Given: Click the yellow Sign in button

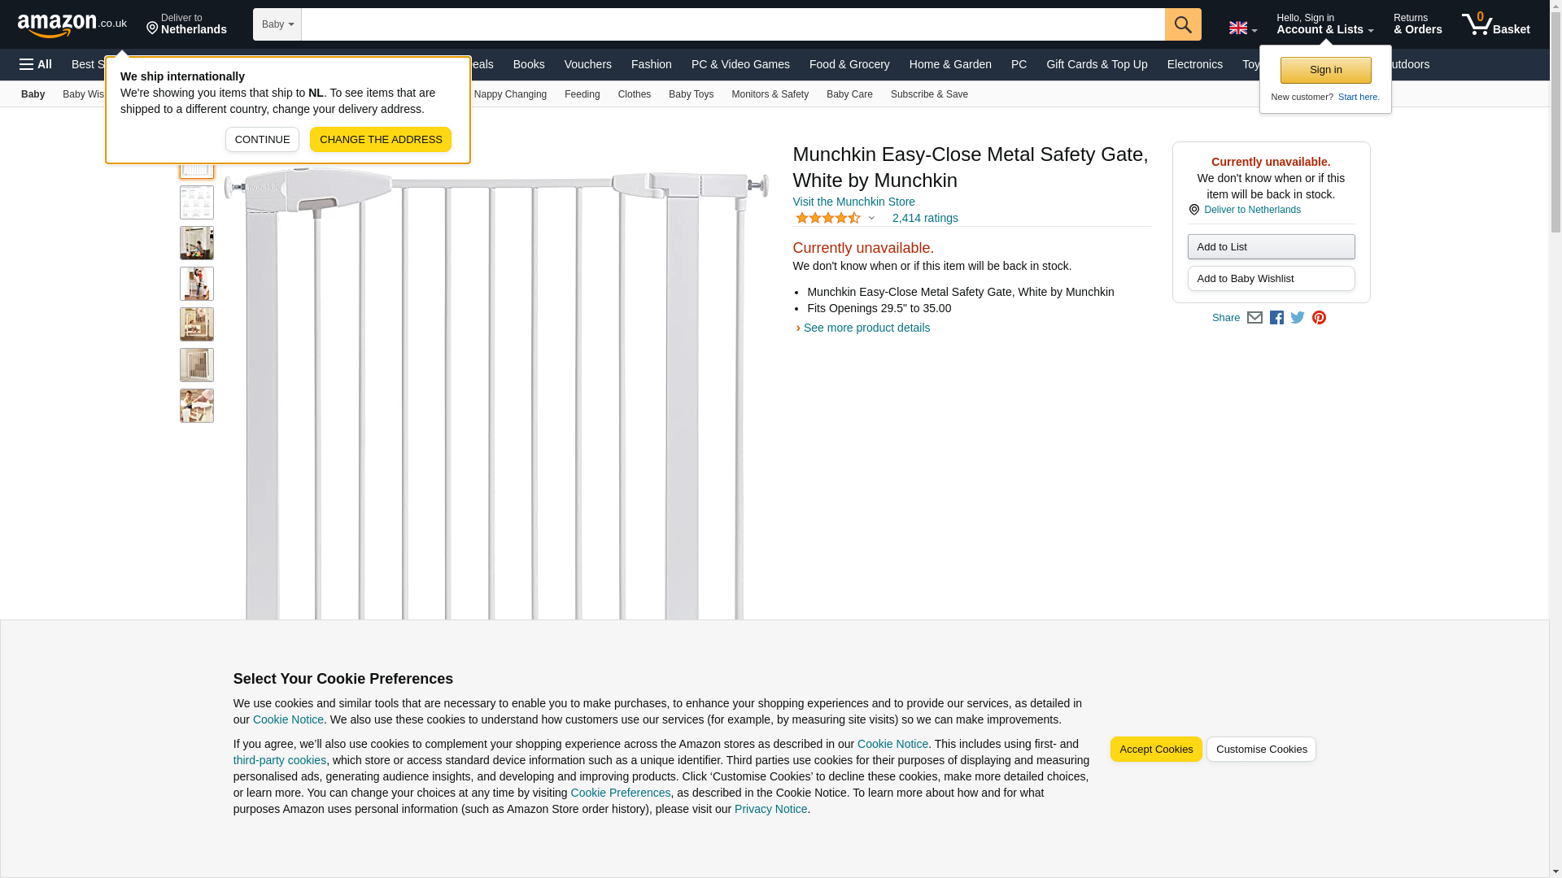Looking at the screenshot, I should pyautogui.click(x=1324, y=70).
